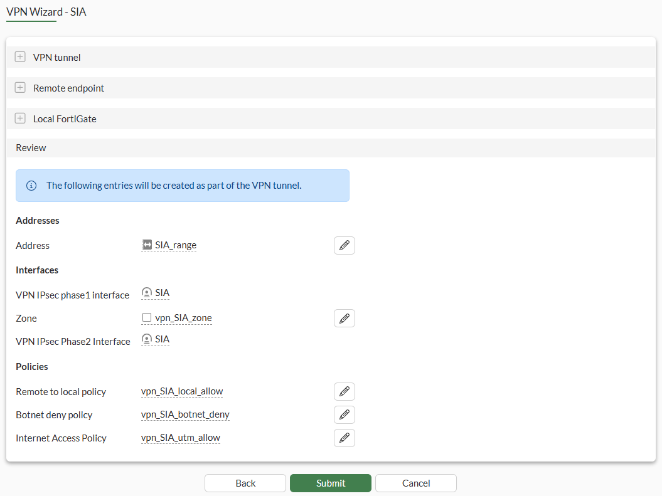
Task: Expand the Remote endpoint section
Action: [20, 88]
